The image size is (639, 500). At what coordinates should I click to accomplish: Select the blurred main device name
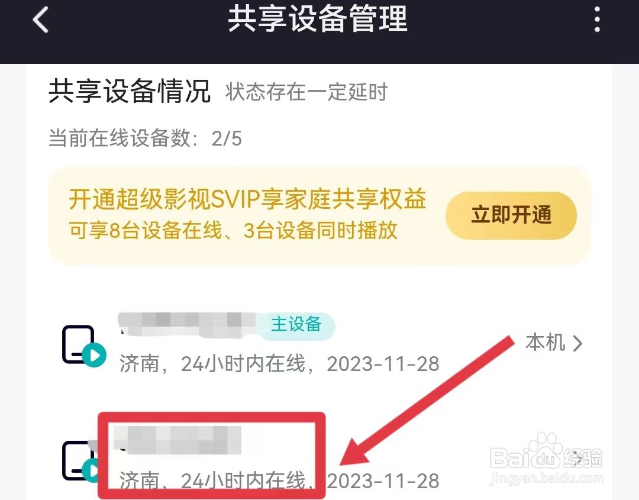pos(187,325)
